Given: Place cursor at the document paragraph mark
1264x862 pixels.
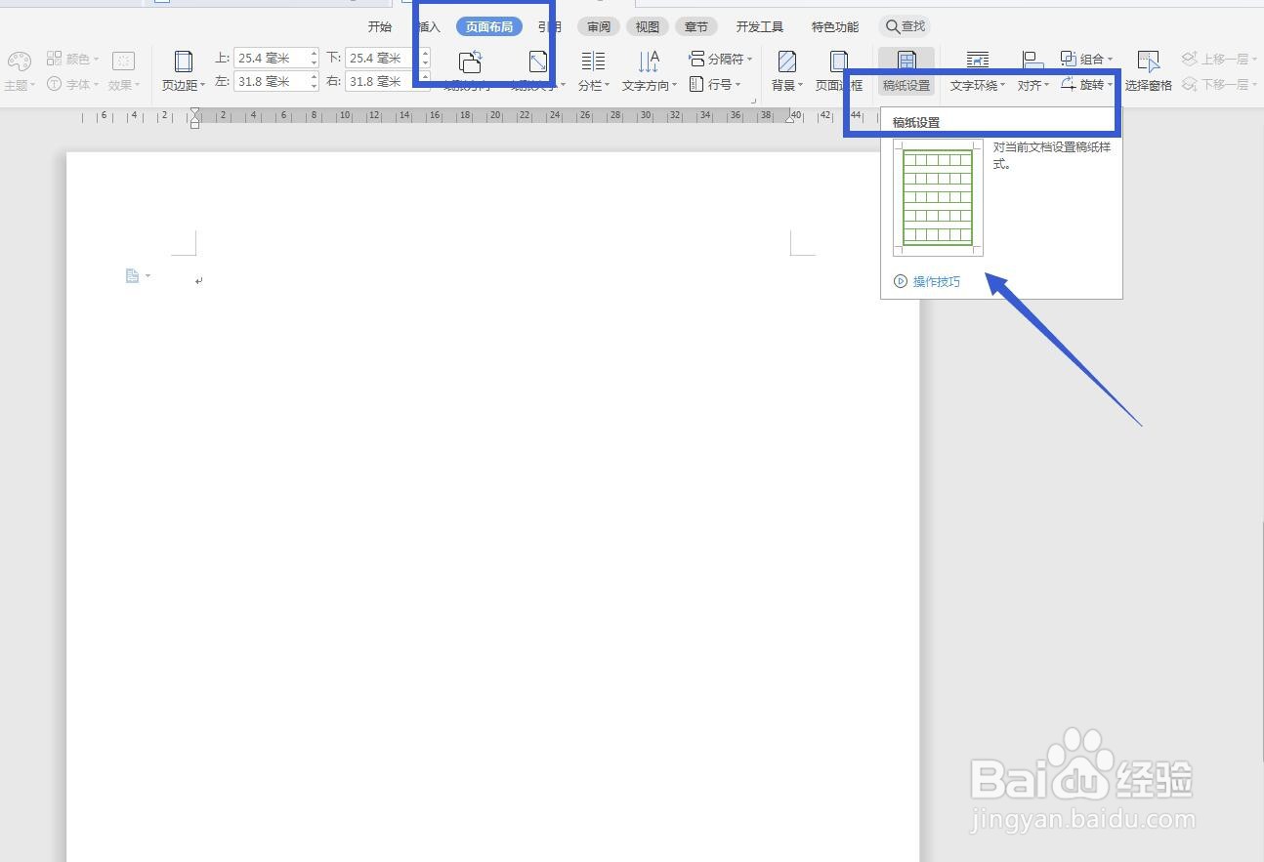Looking at the screenshot, I should pyautogui.click(x=198, y=281).
